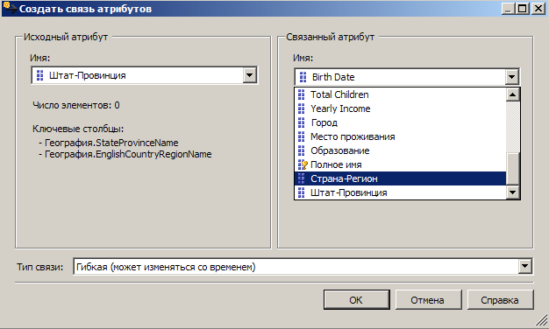
Task: Click the key attribute icon beside Полное имя
Action: [x=303, y=164]
